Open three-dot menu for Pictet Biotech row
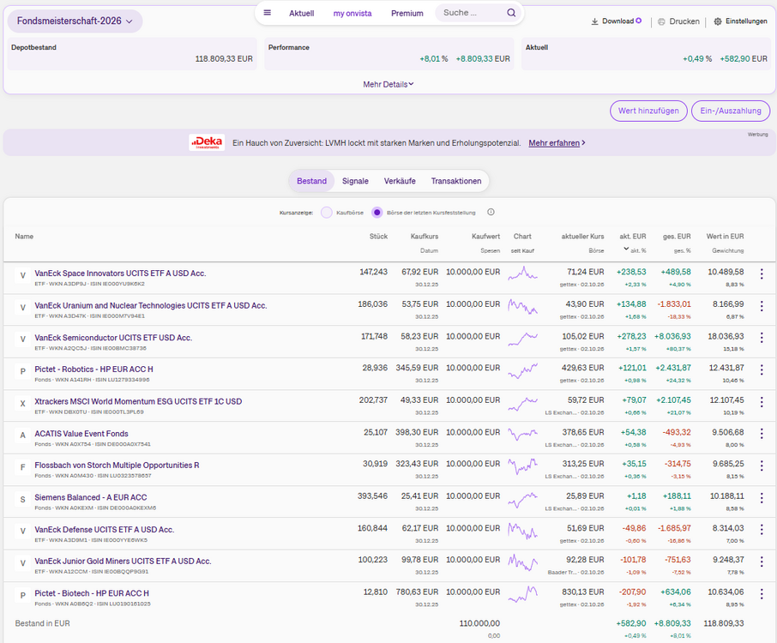This screenshot has width=777, height=643. tap(762, 593)
